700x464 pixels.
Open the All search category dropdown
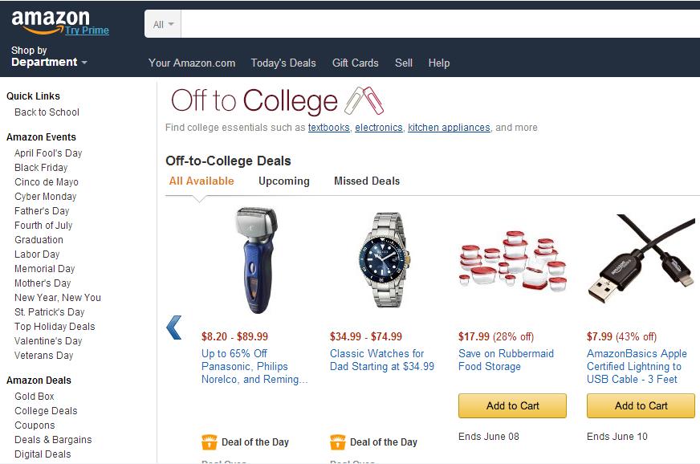point(163,25)
